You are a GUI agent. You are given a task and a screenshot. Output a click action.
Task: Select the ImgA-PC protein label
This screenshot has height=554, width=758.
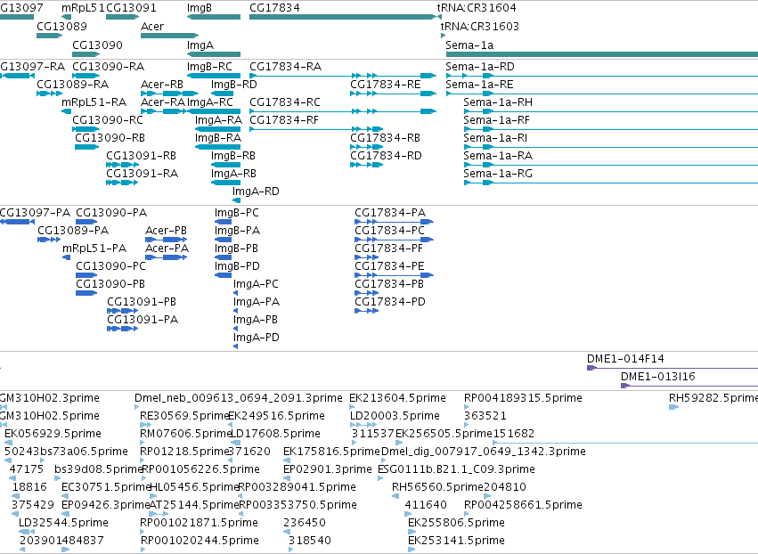point(257,284)
